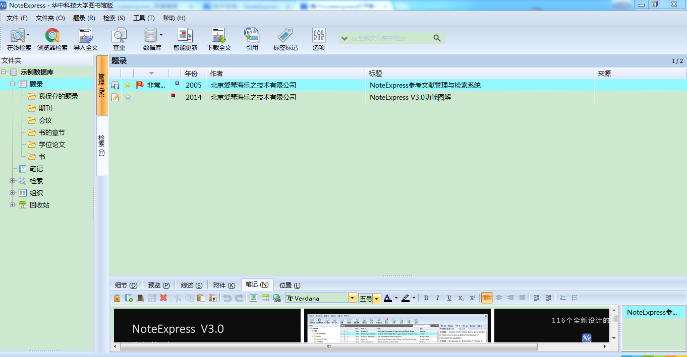Delete the note with the red X icon

point(163,298)
